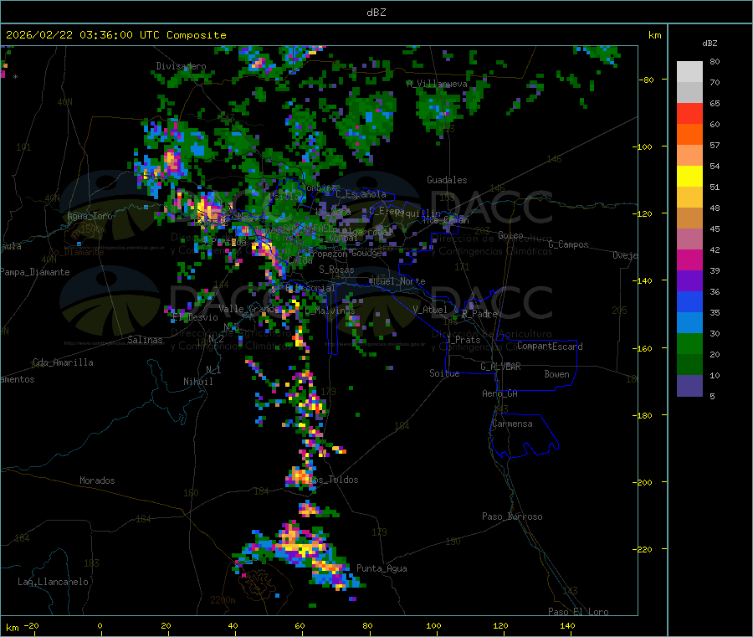Click the 'dBZ' heading above the color legend
This screenshot has height=637, width=753.
[x=709, y=44]
